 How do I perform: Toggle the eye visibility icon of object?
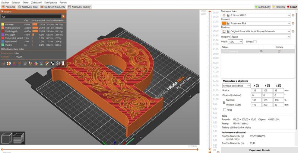click(261, 51)
